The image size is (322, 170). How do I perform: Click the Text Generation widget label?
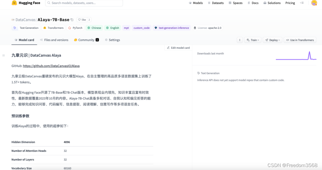pos(208,73)
